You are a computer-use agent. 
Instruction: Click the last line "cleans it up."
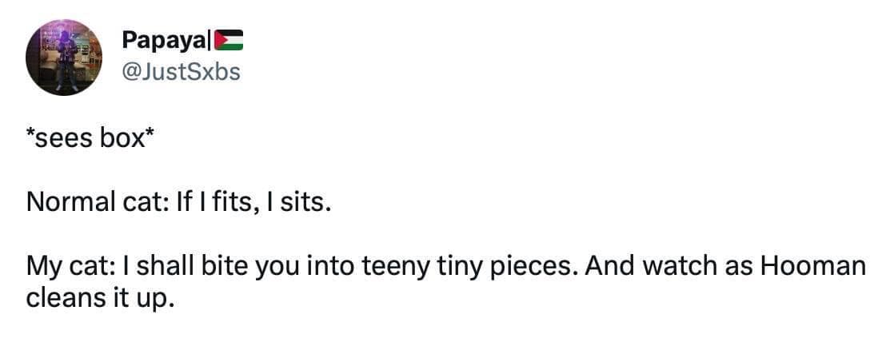click(x=99, y=299)
